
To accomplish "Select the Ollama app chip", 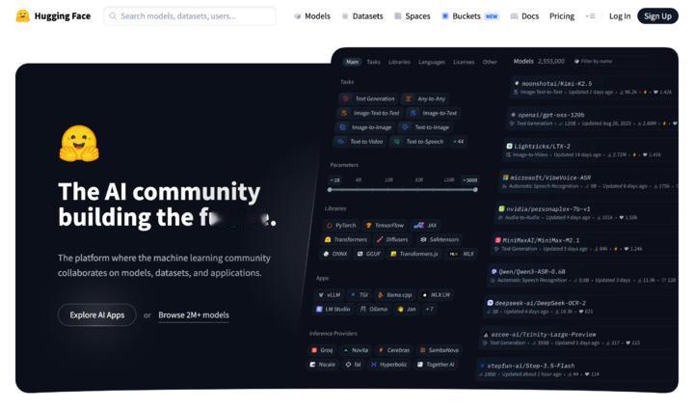I will point(374,309).
